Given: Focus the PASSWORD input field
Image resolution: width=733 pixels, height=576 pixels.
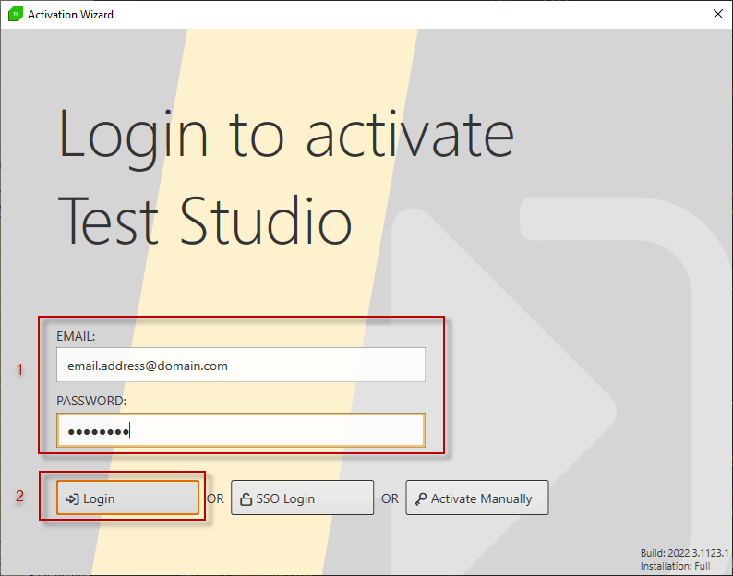Looking at the screenshot, I should pos(241,430).
